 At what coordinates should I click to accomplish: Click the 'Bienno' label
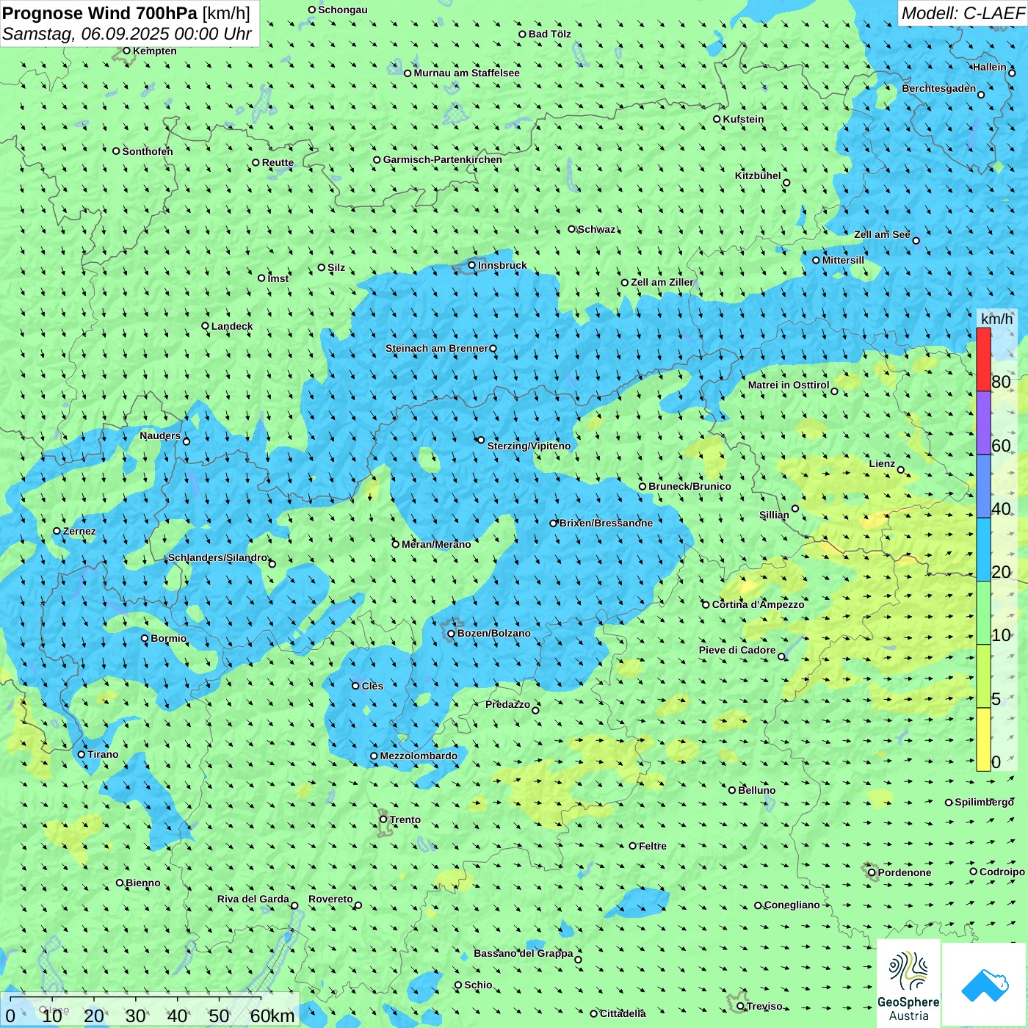tap(142, 883)
